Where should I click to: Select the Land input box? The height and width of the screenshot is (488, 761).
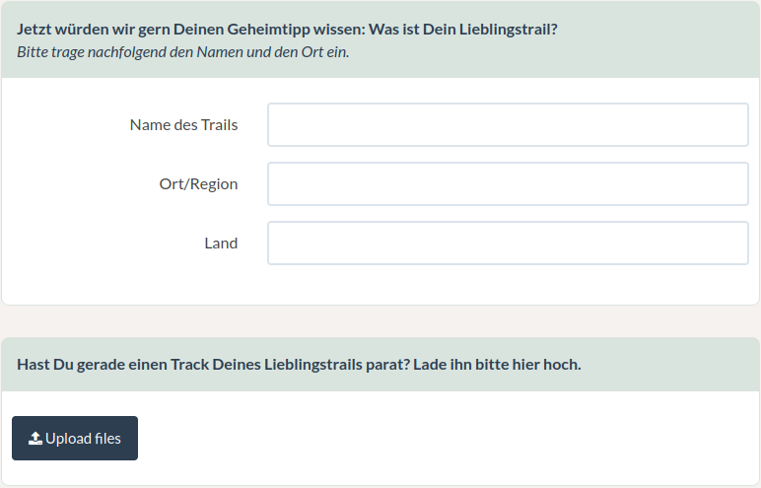[508, 244]
